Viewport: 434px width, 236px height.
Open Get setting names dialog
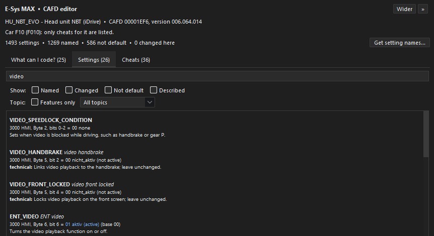399,43
